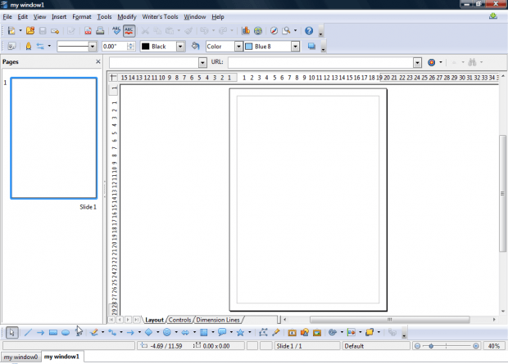Select the Block Arrows tool

tap(185, 332)
